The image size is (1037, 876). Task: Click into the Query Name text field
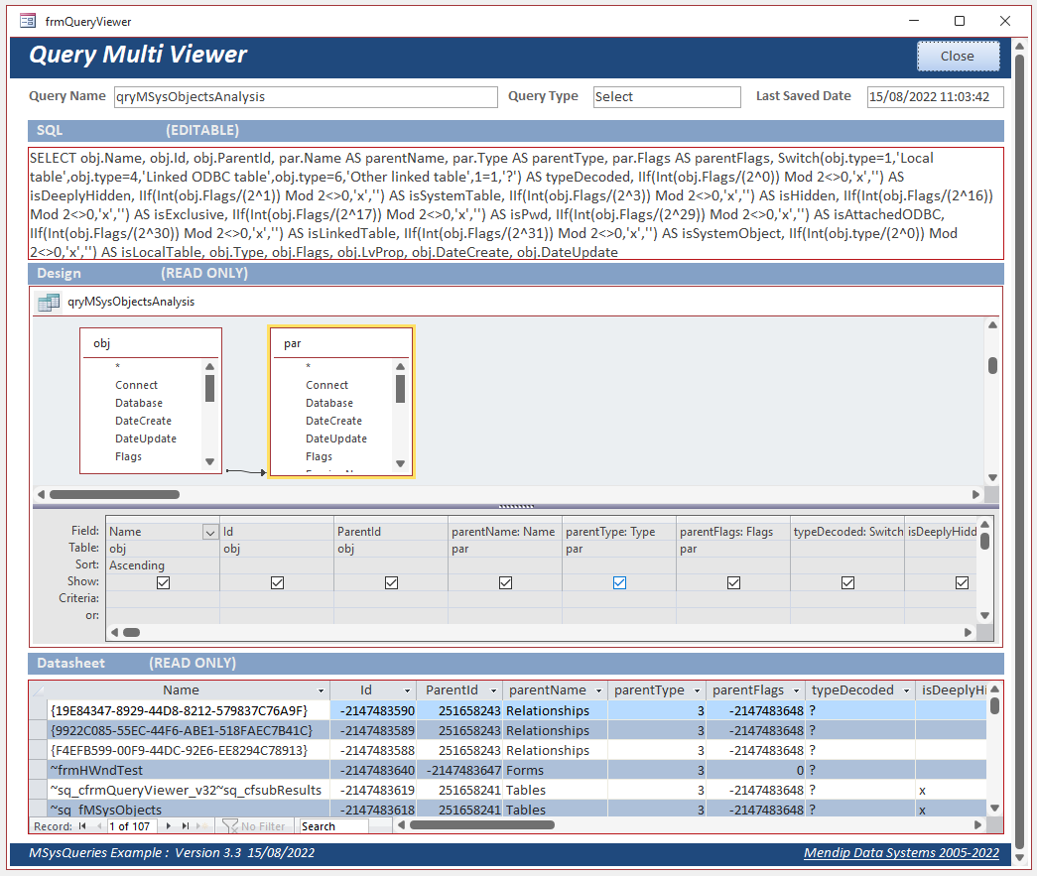click(x=304, y=97)
